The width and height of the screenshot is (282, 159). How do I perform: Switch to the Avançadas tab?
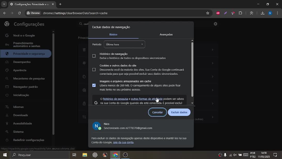click(166, 34)
